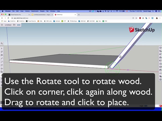The width and height of the screenshot is (162, 121).
Task: Open the SketchUp hamburger menu
Action: (x=2, y=25)
